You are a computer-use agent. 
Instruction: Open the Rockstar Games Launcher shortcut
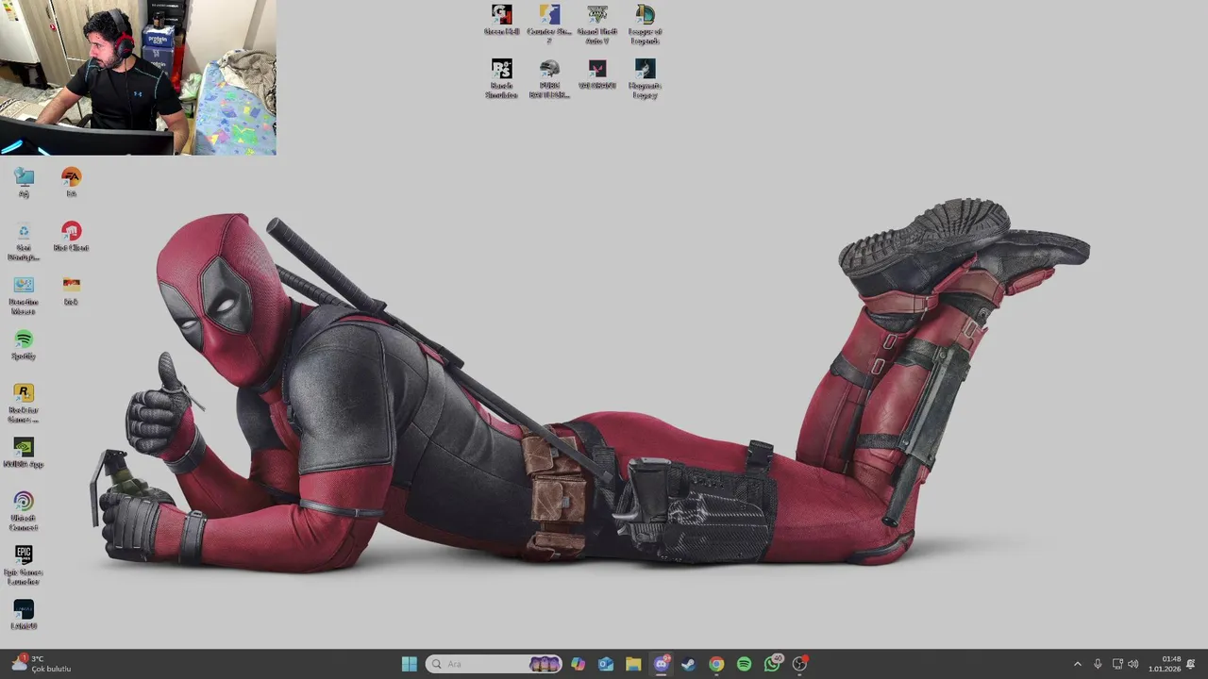click(24, 404)
